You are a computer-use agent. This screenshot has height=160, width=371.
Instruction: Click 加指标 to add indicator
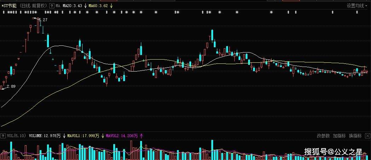(339, 136)
